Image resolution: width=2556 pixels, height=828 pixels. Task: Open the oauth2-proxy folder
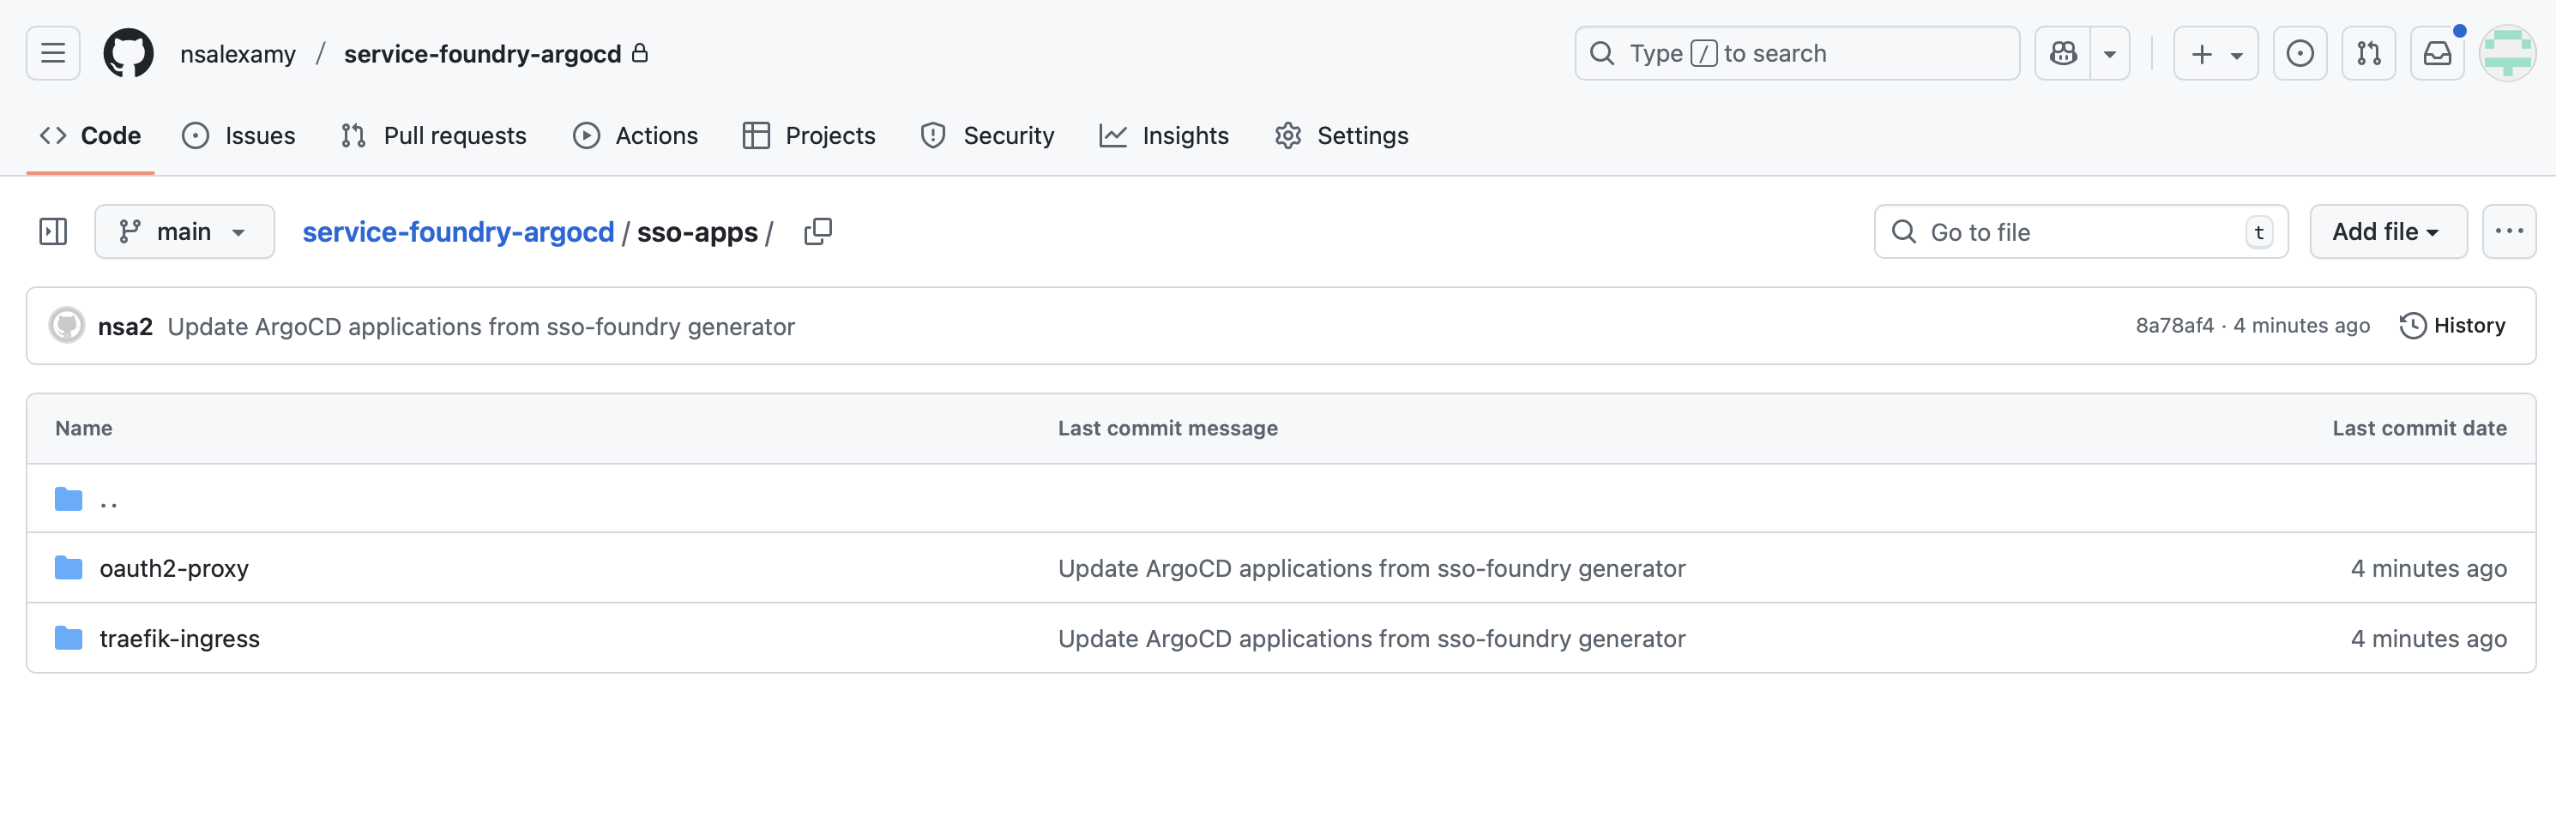click(x=173, y=568)
